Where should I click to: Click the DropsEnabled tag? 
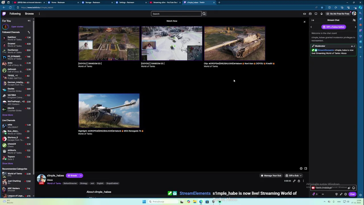tap(112, 183)
